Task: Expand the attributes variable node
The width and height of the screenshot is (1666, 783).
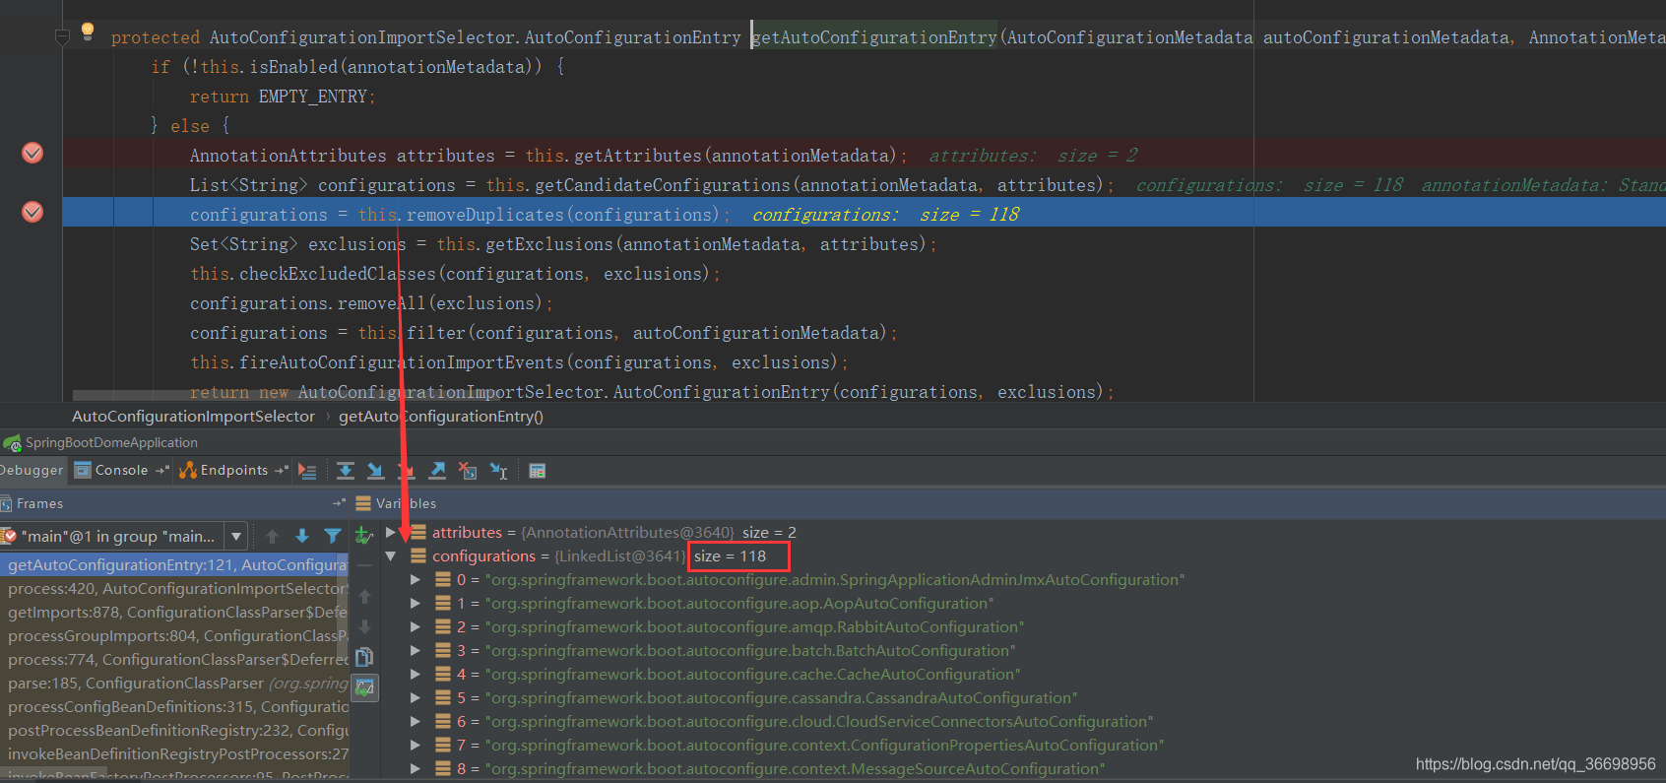Action: [x=391, y=532]
